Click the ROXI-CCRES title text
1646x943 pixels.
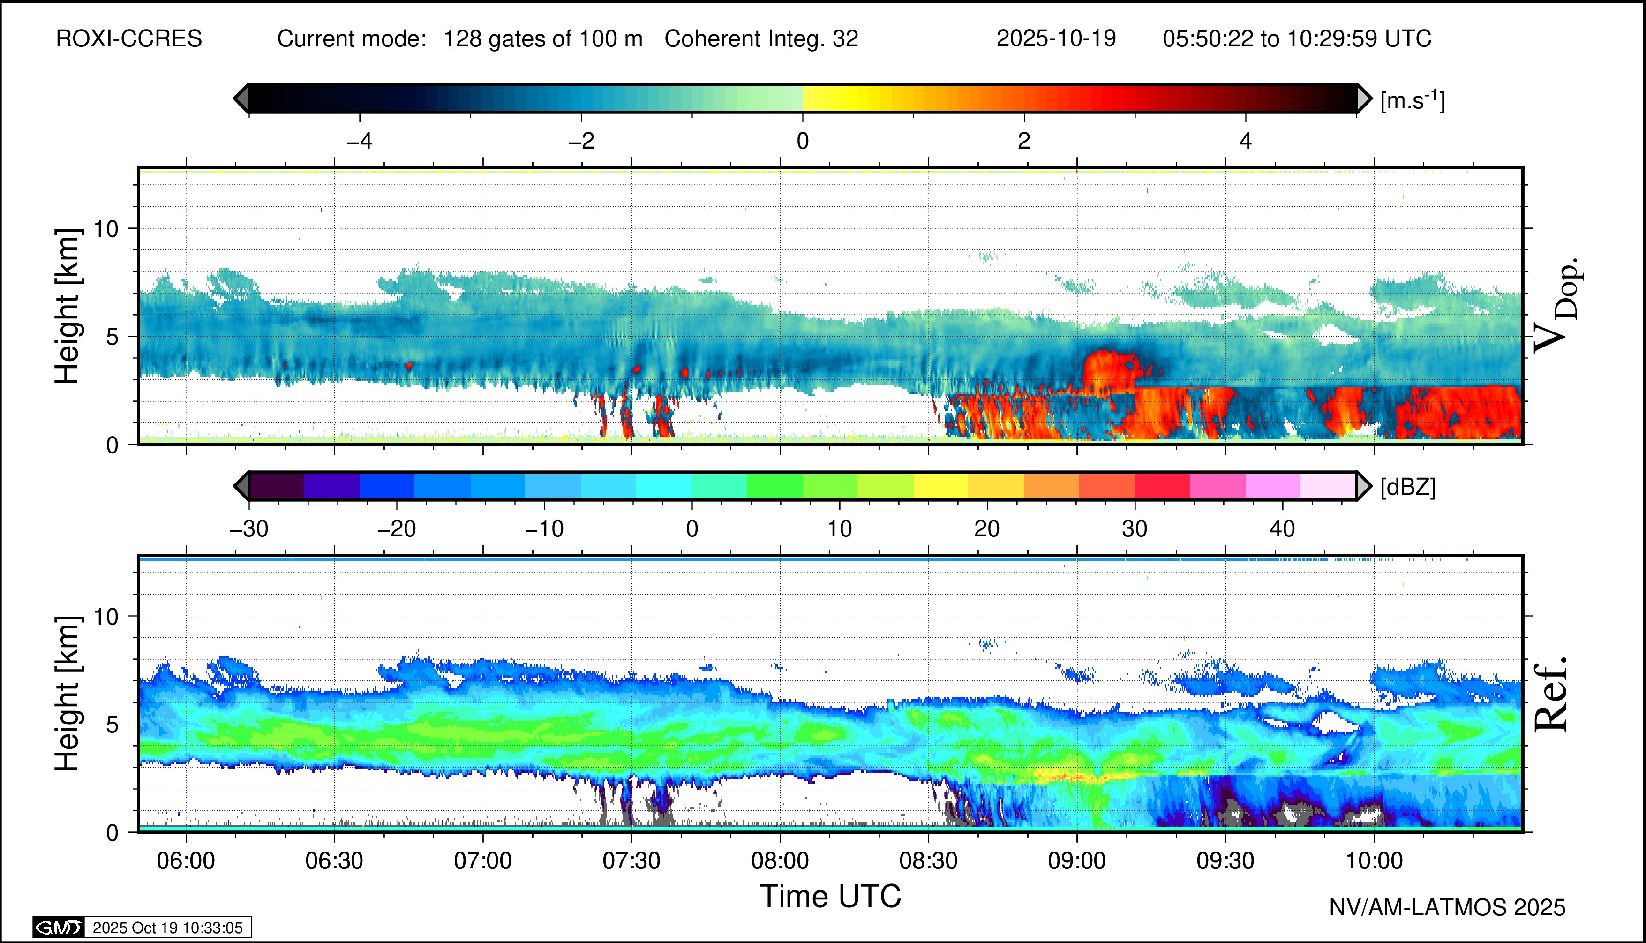point(129,39)
